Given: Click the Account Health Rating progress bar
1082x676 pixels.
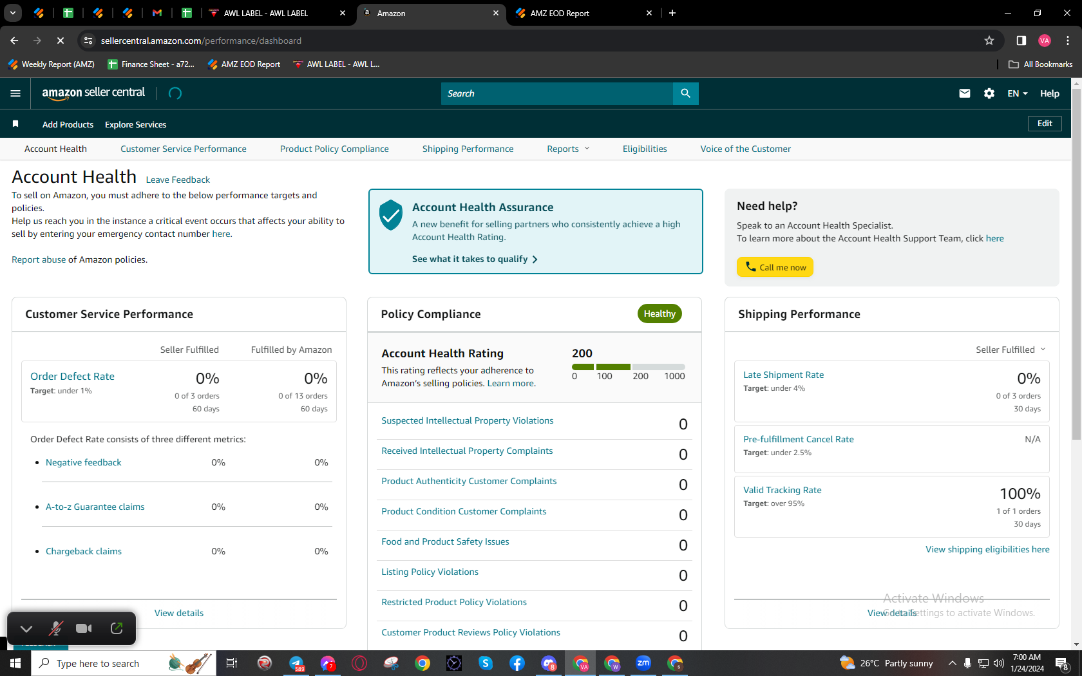Looking at the screenshot, I should [x=629, y=367].
